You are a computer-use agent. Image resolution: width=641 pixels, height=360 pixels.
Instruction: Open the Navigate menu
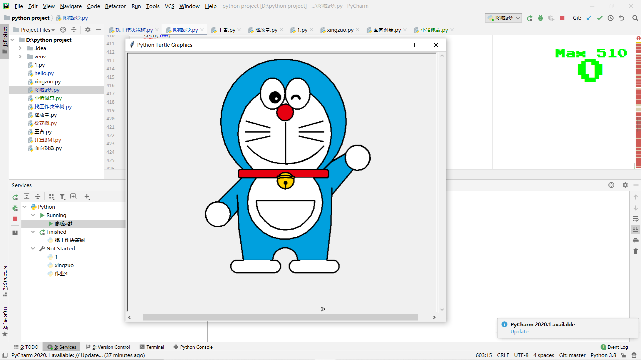coord(71,6)
